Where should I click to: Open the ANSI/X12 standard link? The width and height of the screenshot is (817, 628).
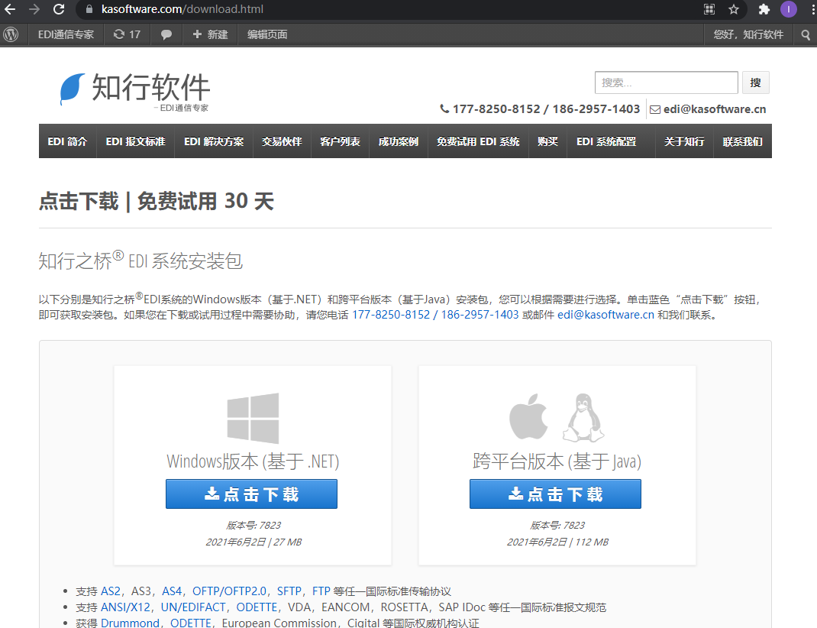coord(125,607)
